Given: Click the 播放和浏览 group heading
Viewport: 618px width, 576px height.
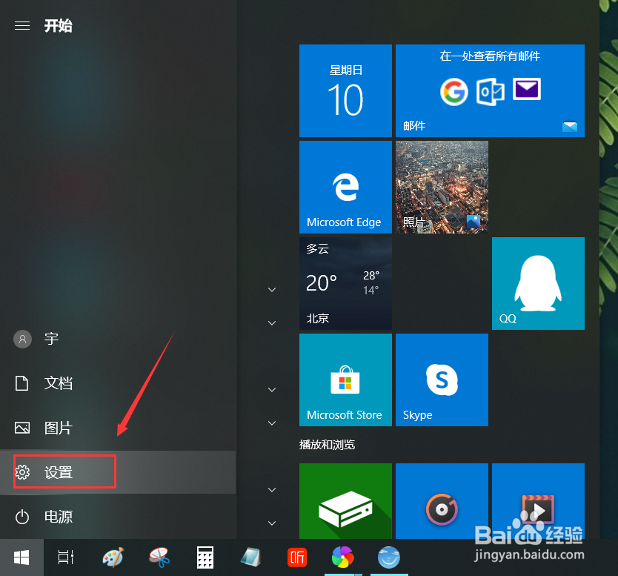Looking at the screenshot, I should [x=327, y=445].
